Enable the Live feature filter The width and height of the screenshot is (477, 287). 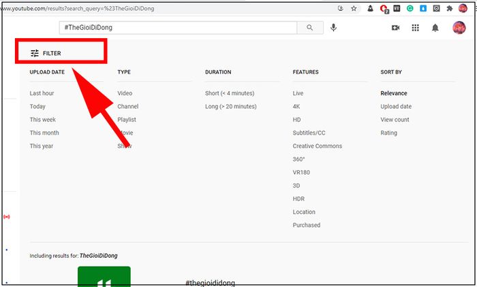(298, 93)
